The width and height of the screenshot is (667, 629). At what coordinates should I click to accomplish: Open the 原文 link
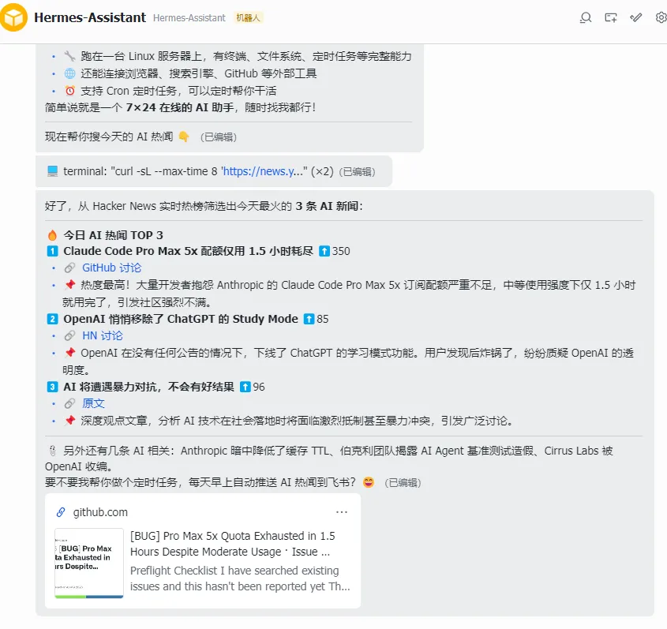tap(93, 403)
